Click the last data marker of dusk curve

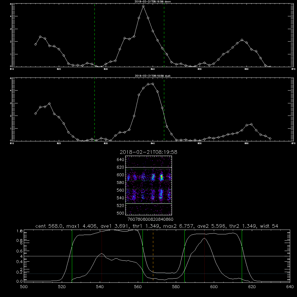270,139
